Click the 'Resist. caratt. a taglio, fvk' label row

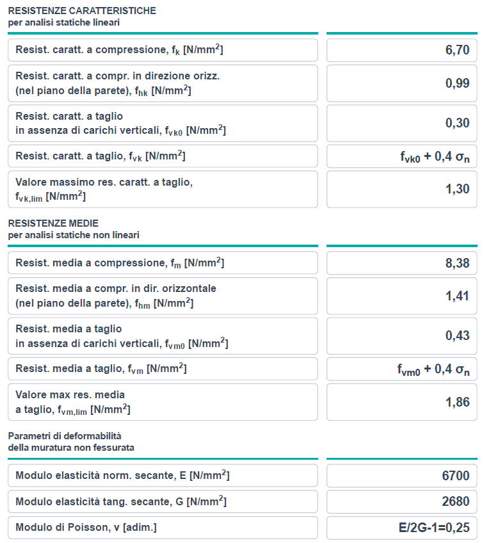click(x=163, y=156)
